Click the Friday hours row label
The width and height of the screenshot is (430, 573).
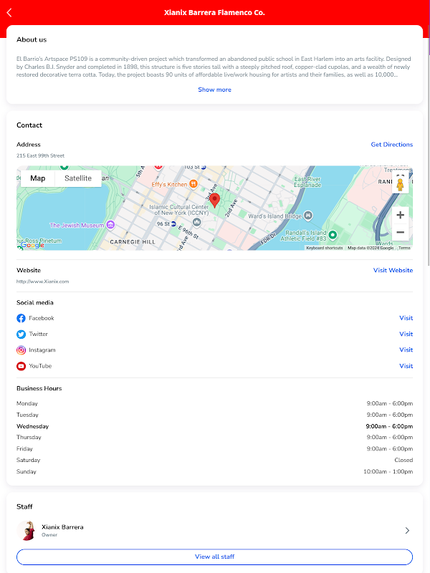pyautogui.click(x=24, y=449)
